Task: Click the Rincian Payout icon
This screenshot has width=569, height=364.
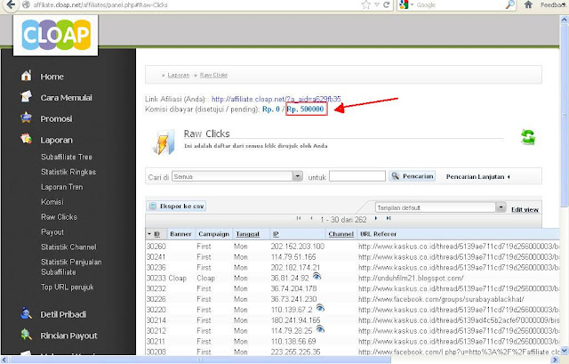Action: (26, 335)
